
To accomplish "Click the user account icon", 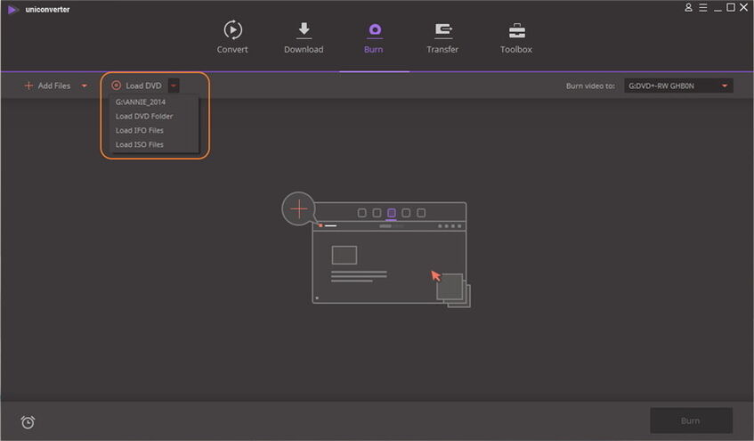I will click(688, 8).
